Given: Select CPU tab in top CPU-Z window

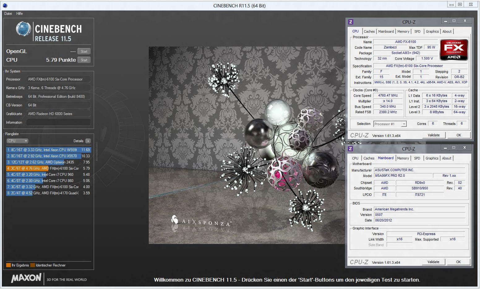Looking at the screenshot, I should (x=356, y=31).
